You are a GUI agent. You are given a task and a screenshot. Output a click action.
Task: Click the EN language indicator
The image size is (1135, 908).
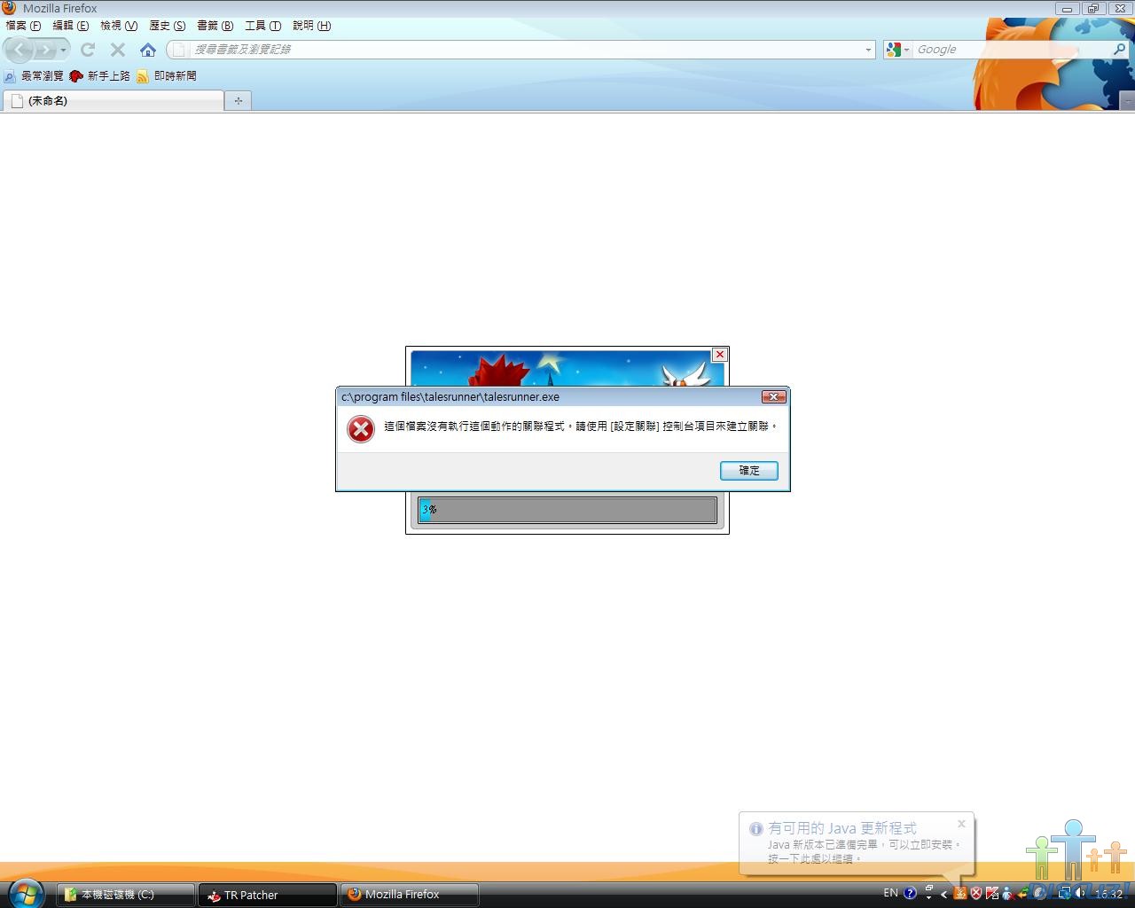(x=890, y=893)
